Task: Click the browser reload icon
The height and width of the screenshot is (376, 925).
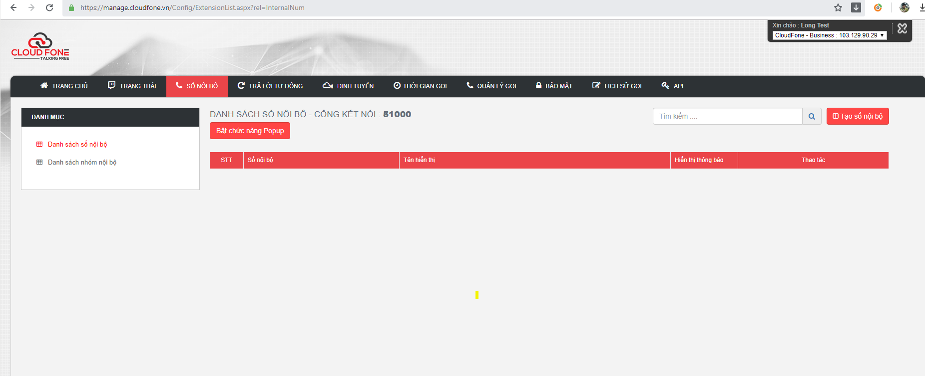Action: coord(49,7)
